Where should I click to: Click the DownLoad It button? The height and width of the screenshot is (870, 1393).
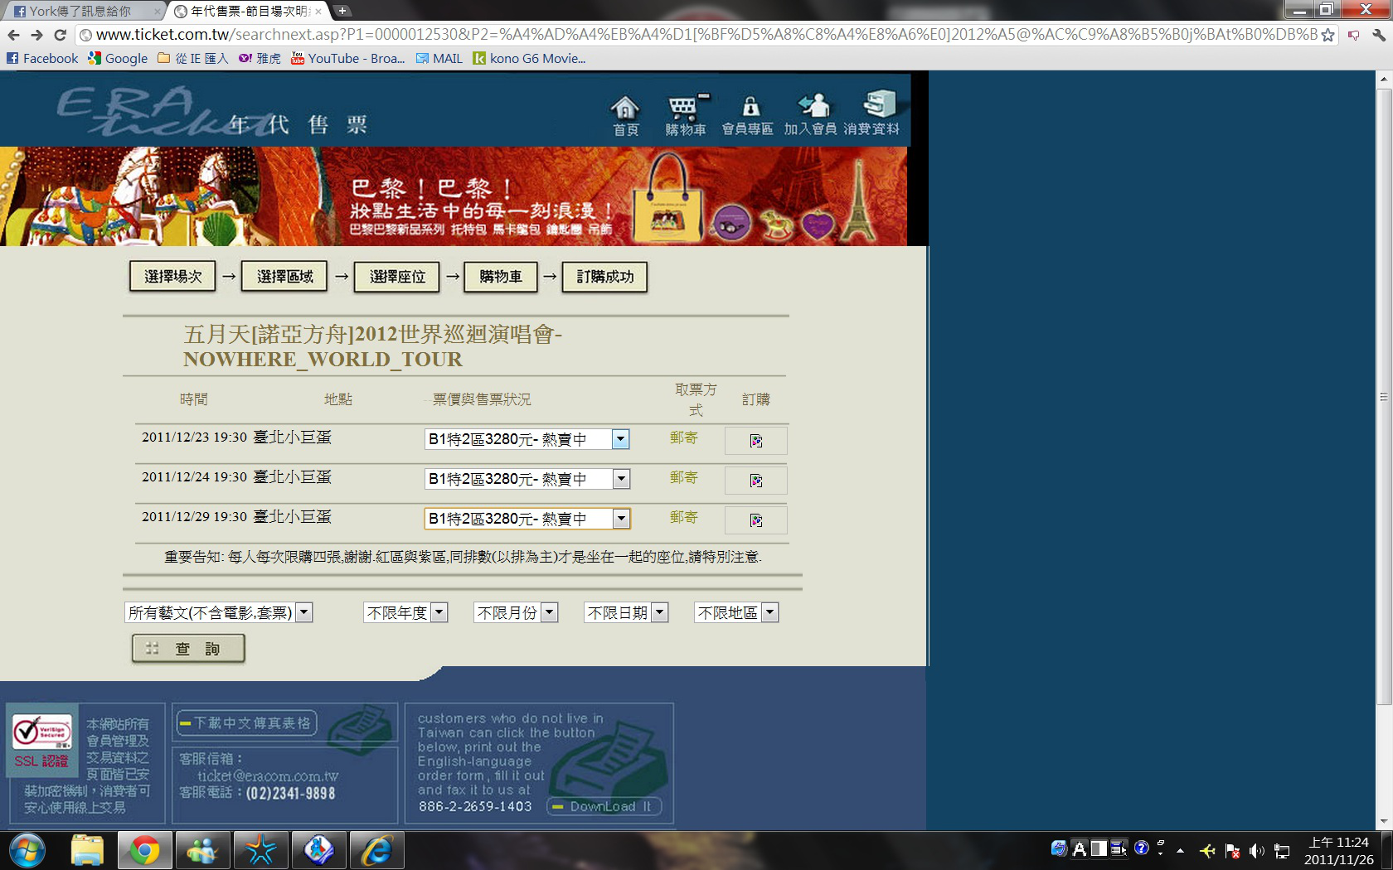pos(604,806)
